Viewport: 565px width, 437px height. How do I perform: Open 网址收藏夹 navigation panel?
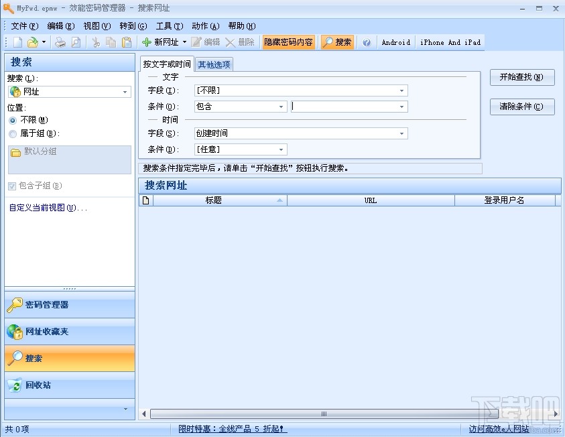click(x=70, y=332)
